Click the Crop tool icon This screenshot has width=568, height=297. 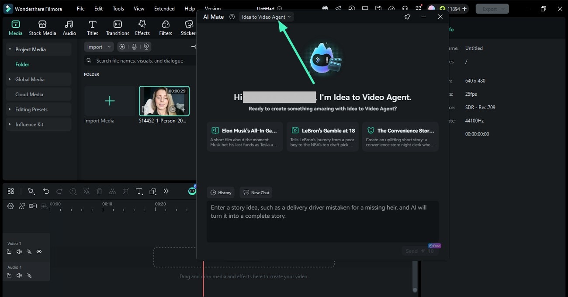126,191
